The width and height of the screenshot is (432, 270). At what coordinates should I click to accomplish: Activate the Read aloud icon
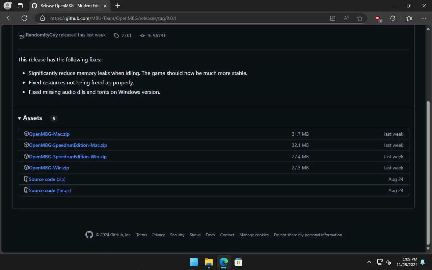(x=346, y=18)
